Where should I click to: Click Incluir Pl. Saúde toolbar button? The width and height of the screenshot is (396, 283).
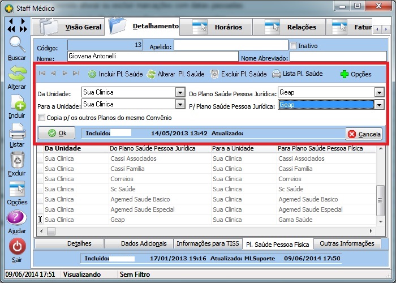[x=115, y=74]
